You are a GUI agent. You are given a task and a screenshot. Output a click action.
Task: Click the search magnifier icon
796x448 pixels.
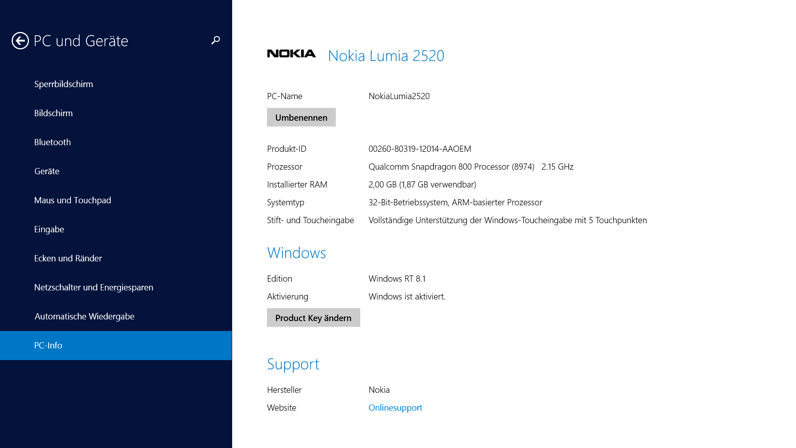(216, 40)
